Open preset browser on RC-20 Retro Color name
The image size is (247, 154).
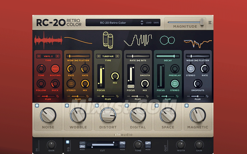pos(113,23)
